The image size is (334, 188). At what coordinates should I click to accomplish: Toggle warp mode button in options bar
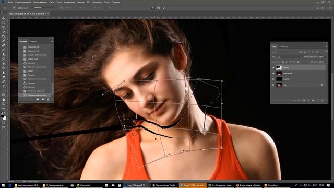[x=153, y=8]
